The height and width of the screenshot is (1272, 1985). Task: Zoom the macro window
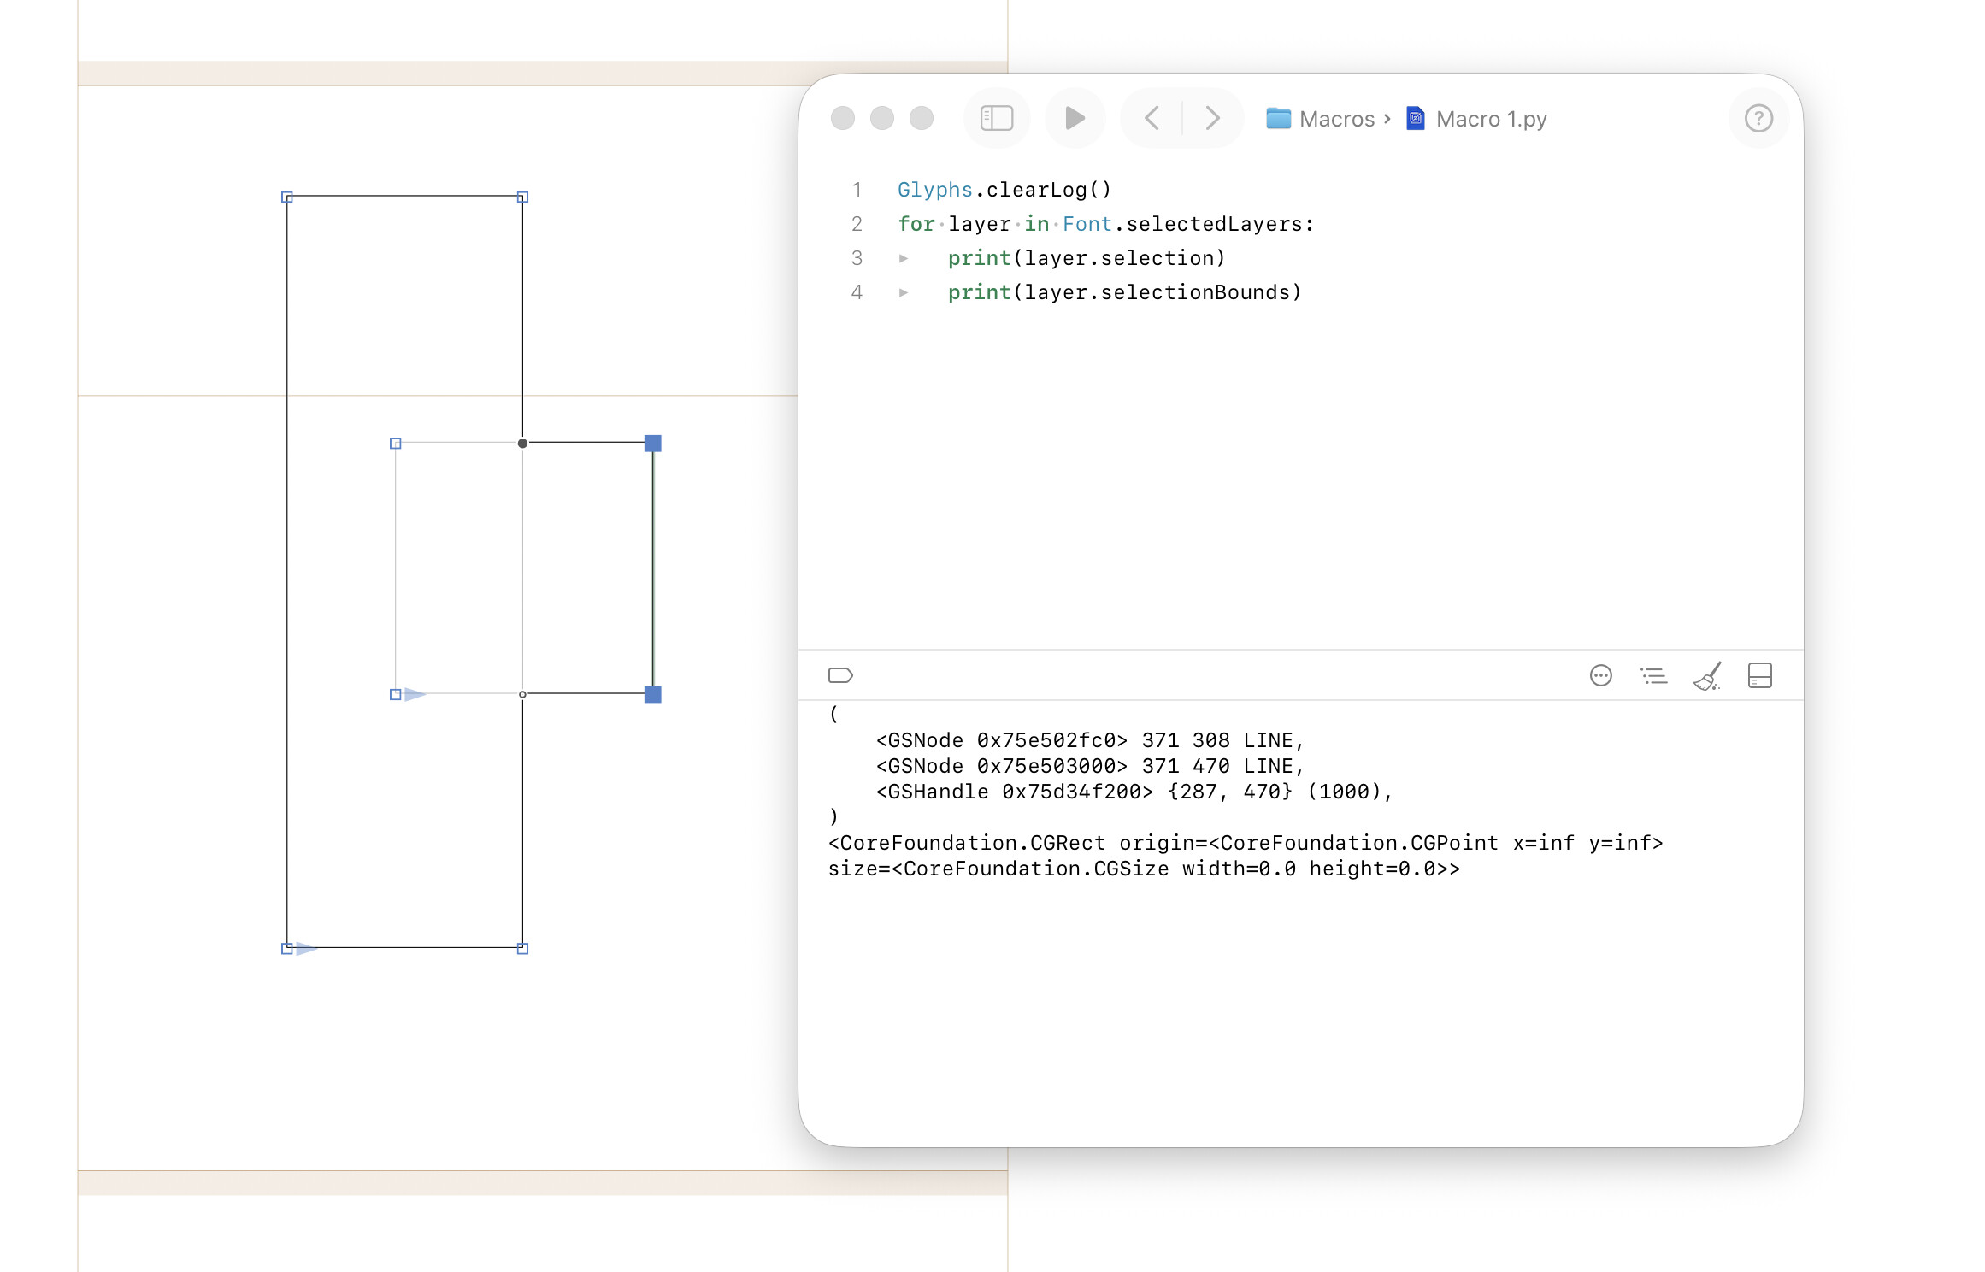pyautogui.click(x=922, y=118)
